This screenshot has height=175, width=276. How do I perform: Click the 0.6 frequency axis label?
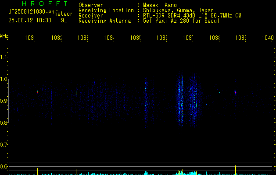click(x=4, y=166)
